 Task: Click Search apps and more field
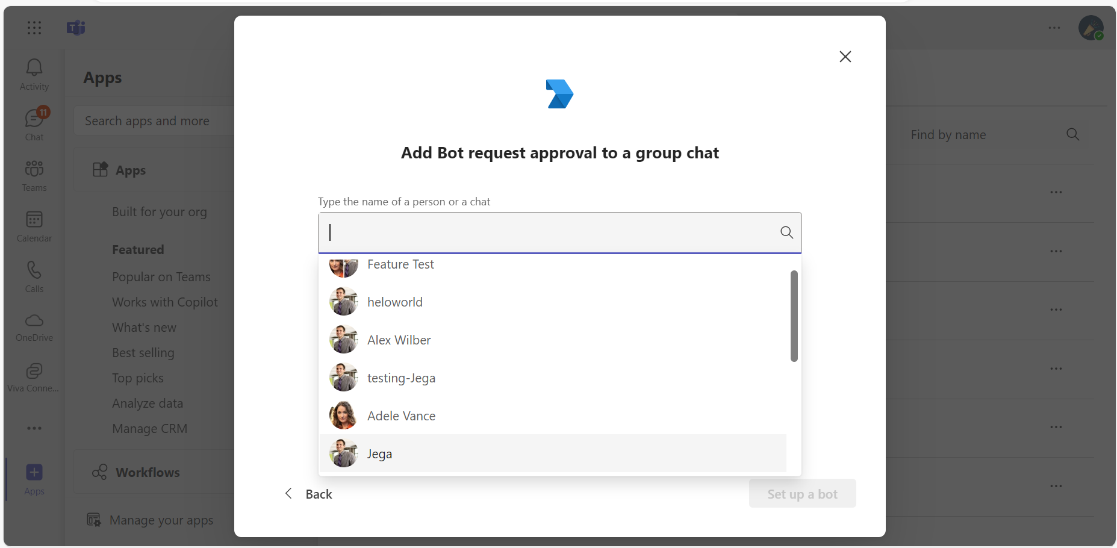[x=154, y=121]
